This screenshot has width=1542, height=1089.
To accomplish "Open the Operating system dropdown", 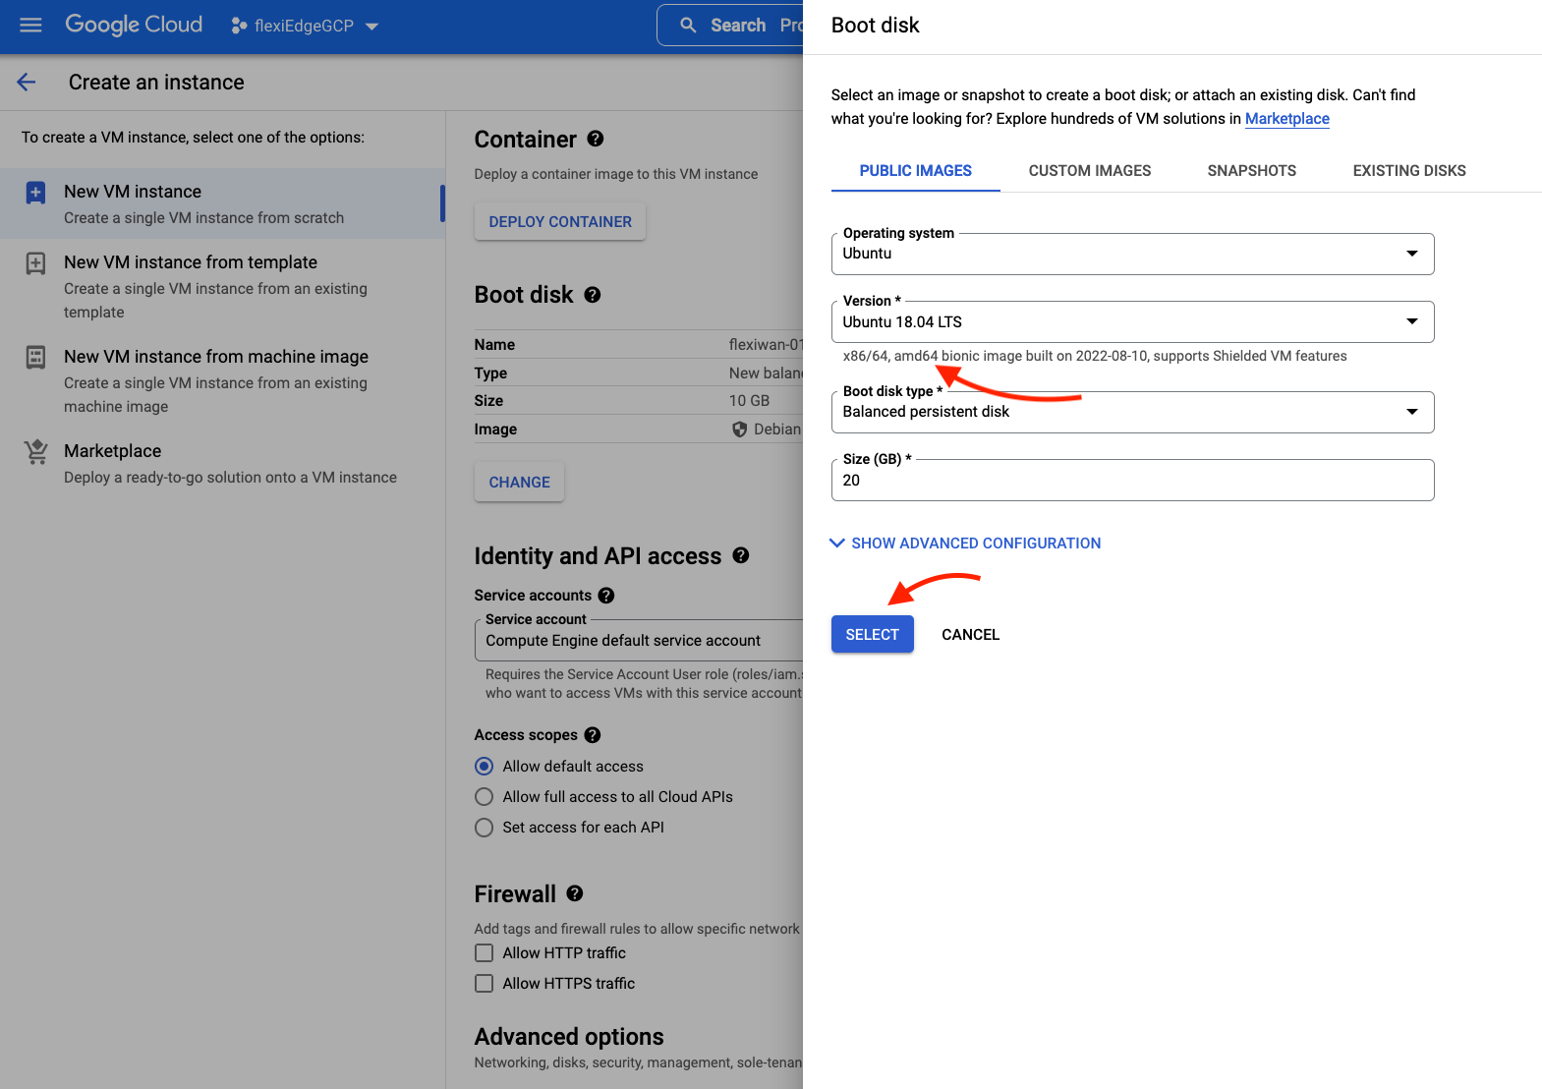I will [1132, 254].
